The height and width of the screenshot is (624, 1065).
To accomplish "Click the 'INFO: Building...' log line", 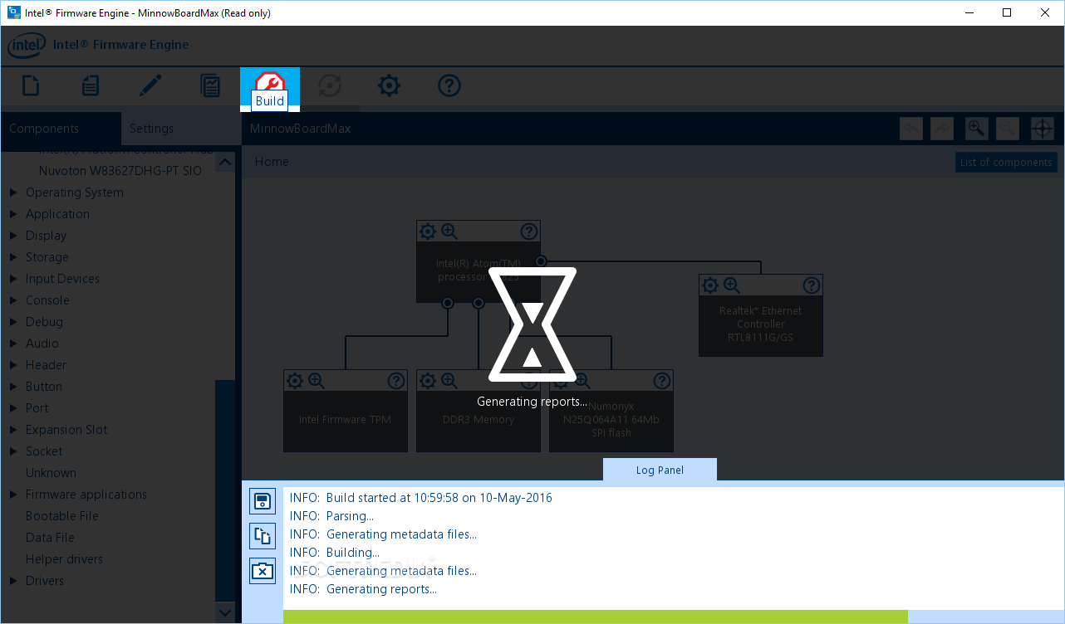I will [x=334, y=553].
